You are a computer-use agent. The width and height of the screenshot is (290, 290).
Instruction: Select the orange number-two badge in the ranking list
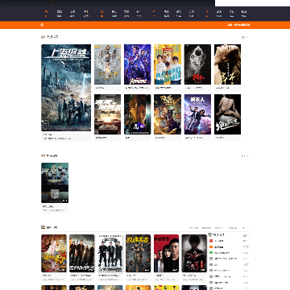pyautogui.click(x=211, y=246)
